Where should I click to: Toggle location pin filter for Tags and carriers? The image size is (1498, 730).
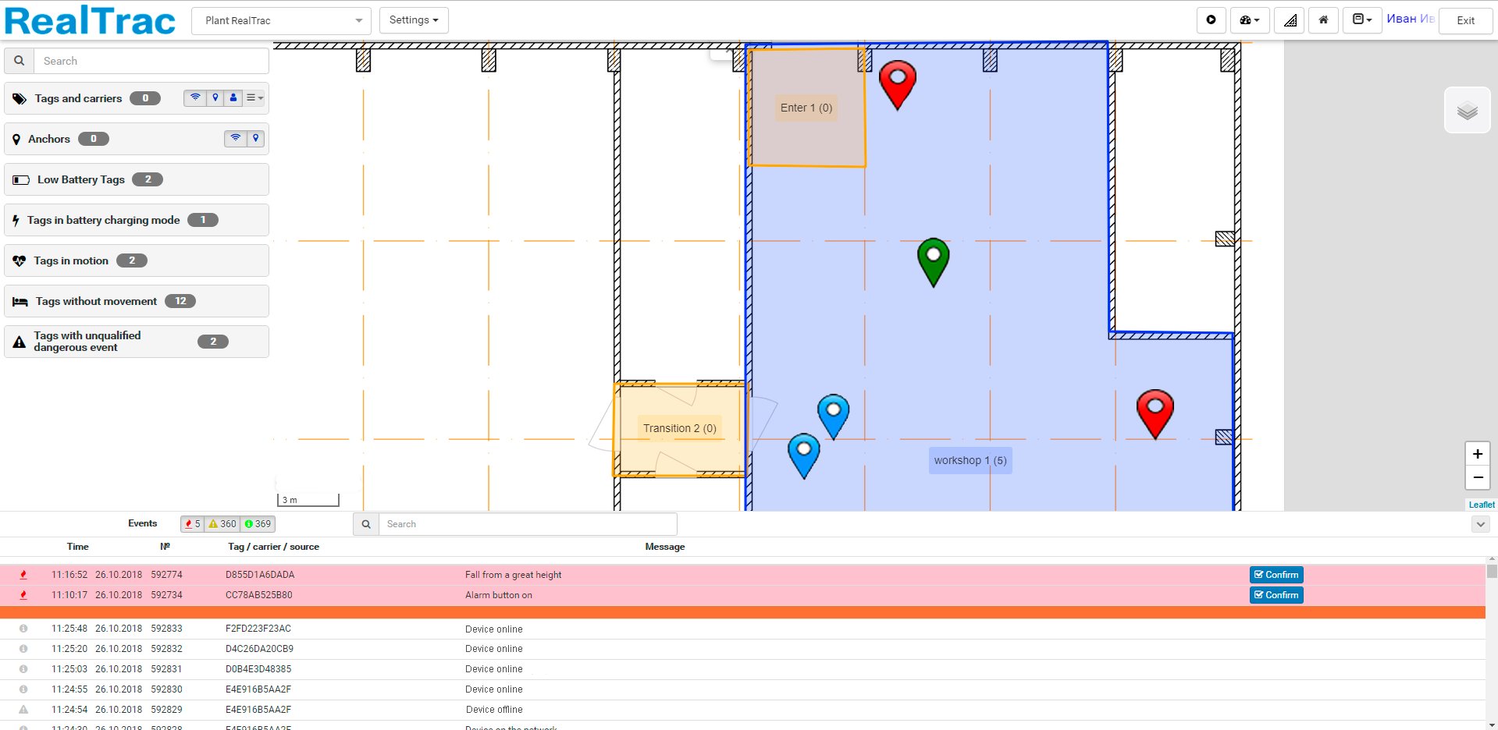point(215,98)
